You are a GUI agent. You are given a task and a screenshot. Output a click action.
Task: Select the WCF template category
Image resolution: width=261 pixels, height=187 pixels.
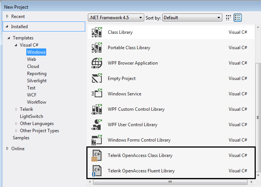[32, 95]
